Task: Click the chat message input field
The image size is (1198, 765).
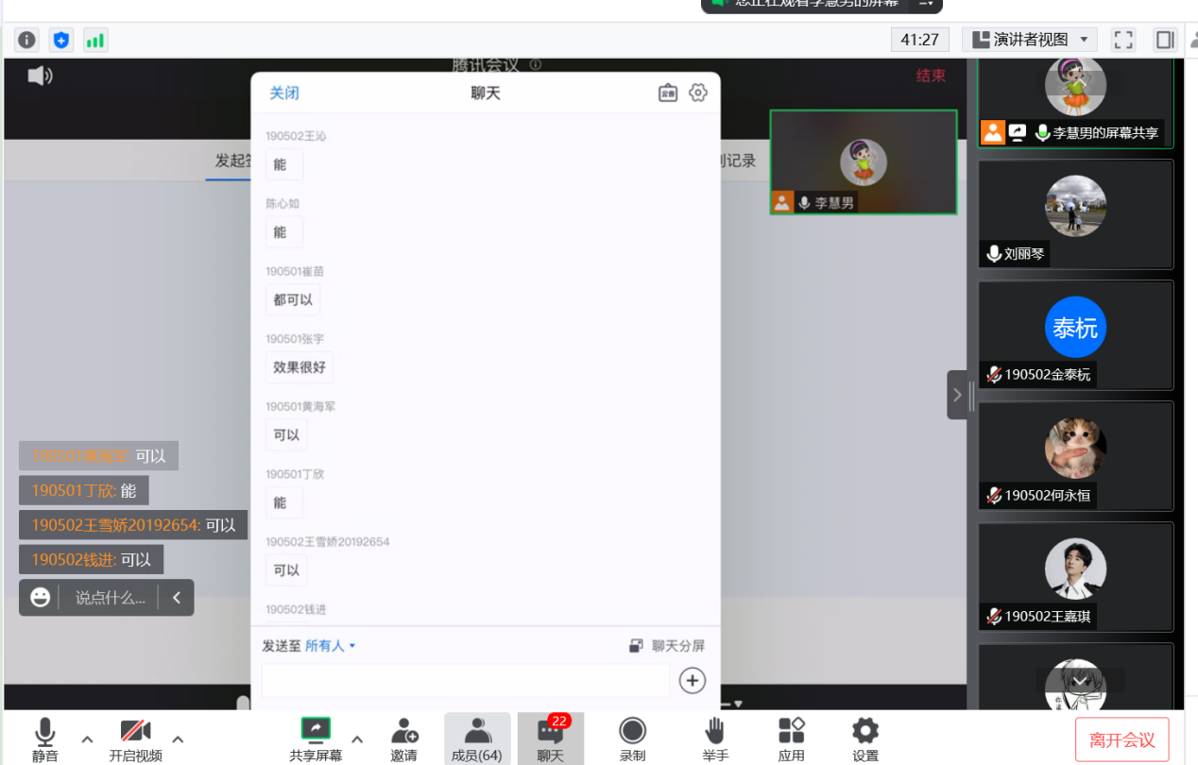Action: click(466, 680)
